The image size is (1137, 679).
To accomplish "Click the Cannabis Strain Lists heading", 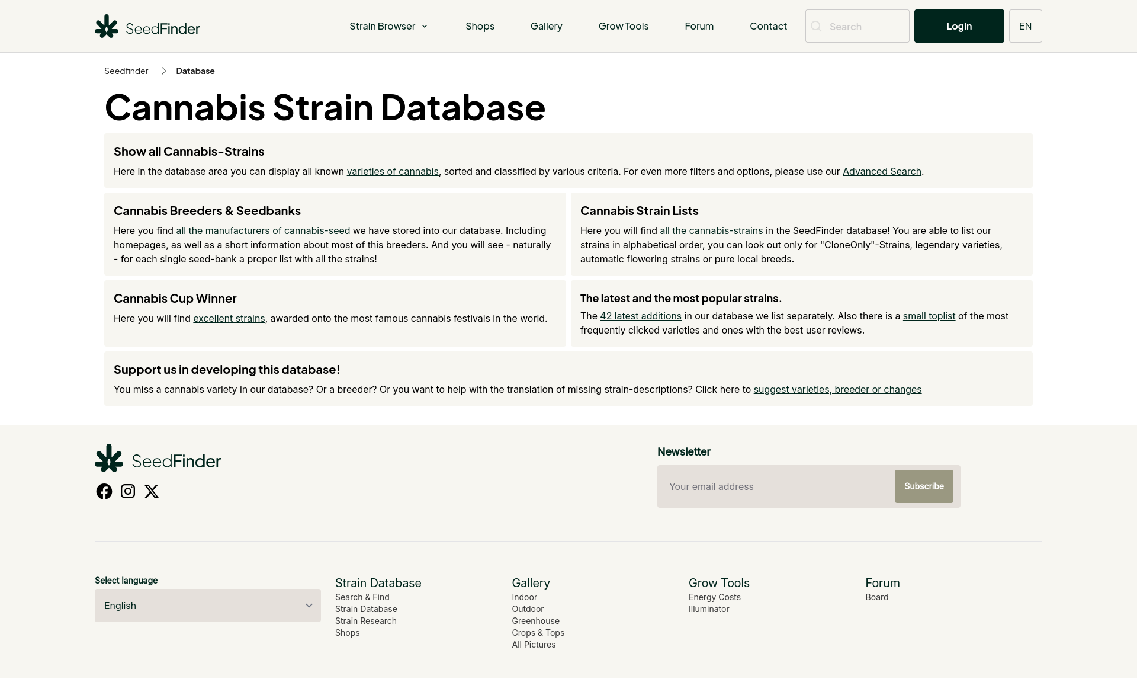I will click(x=639, y=211).
